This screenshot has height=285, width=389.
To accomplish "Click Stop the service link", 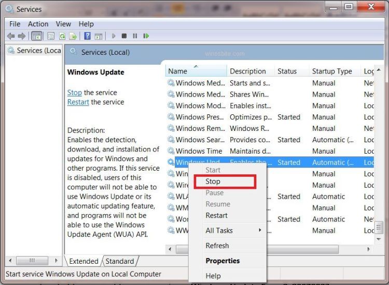I will 74,93.
